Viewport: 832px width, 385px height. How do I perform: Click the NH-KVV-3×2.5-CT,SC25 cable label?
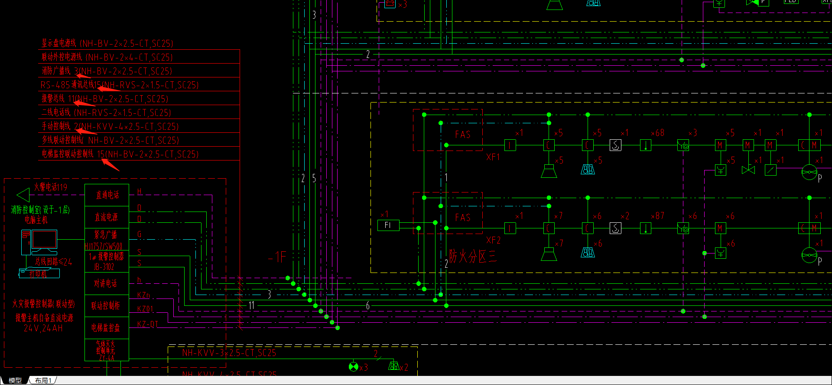[x=229, y=353]
